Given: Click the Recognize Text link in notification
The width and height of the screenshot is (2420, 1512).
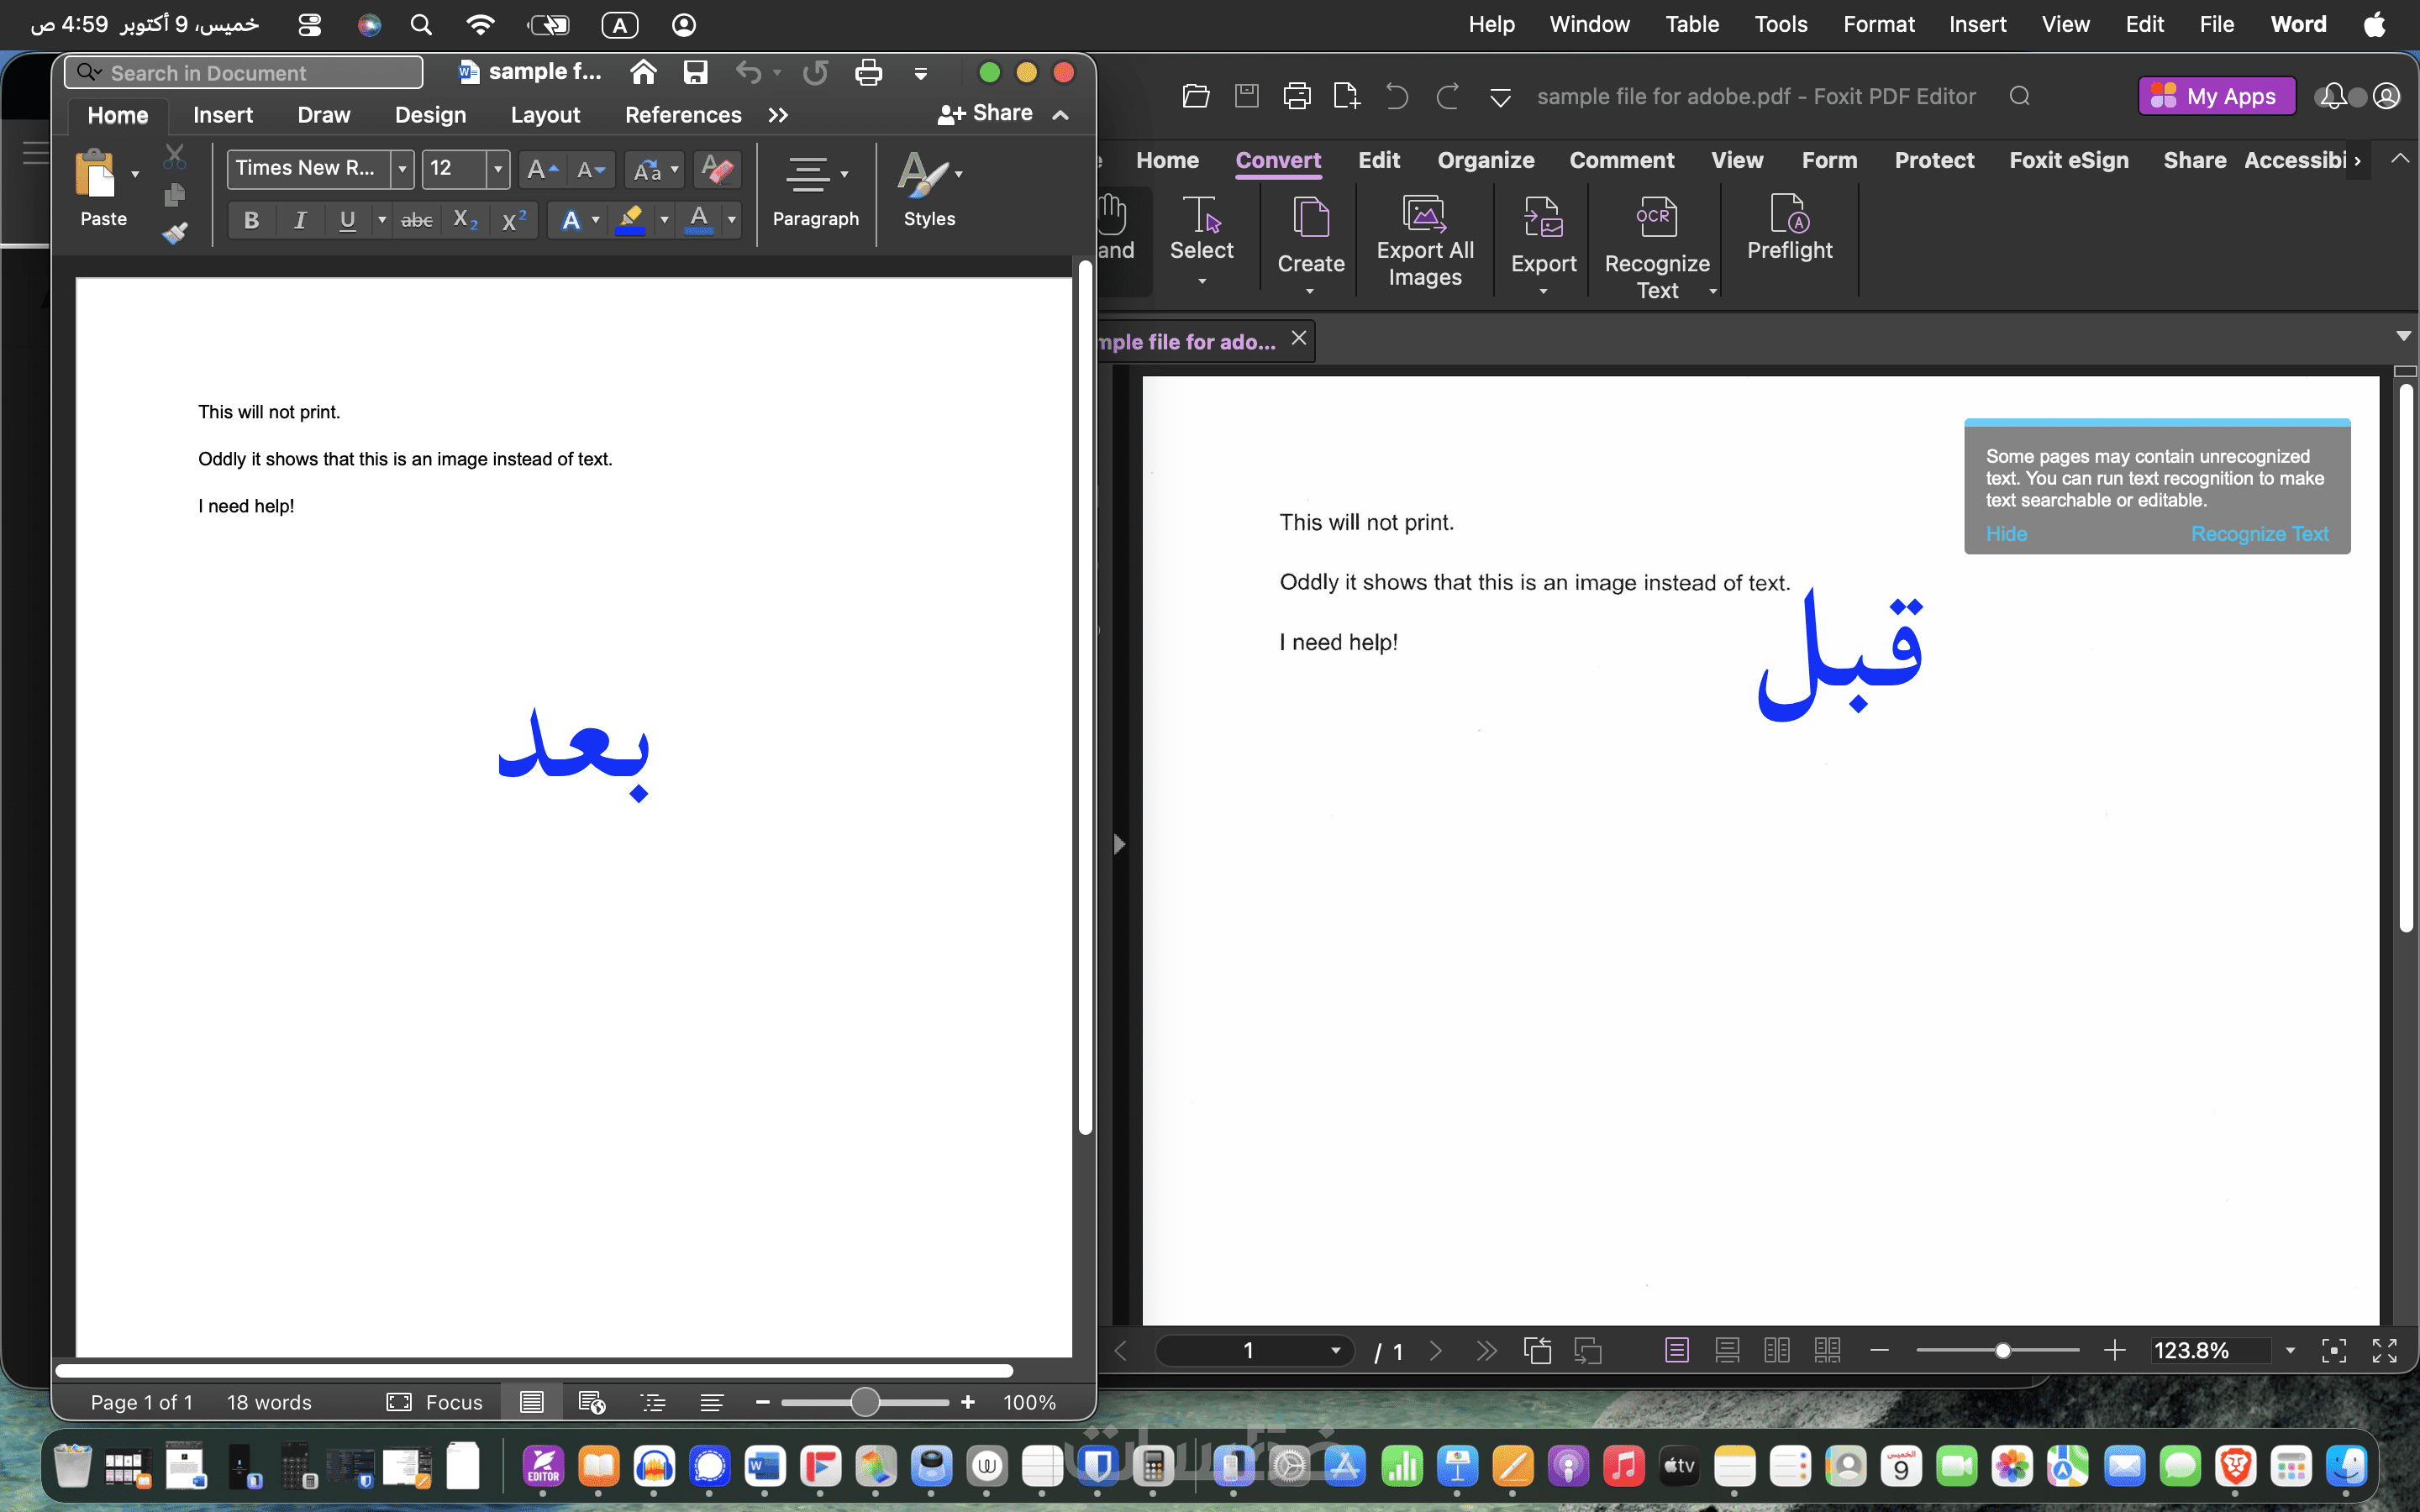Looking at the screenshot, I should [2259, 534].
